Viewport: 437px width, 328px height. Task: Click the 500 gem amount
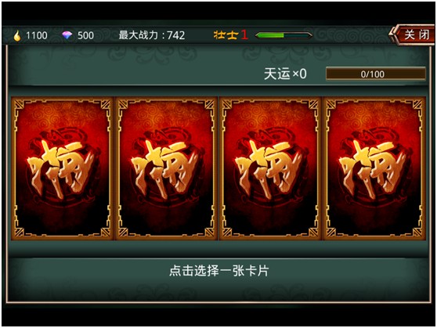(x=85, y=36)
